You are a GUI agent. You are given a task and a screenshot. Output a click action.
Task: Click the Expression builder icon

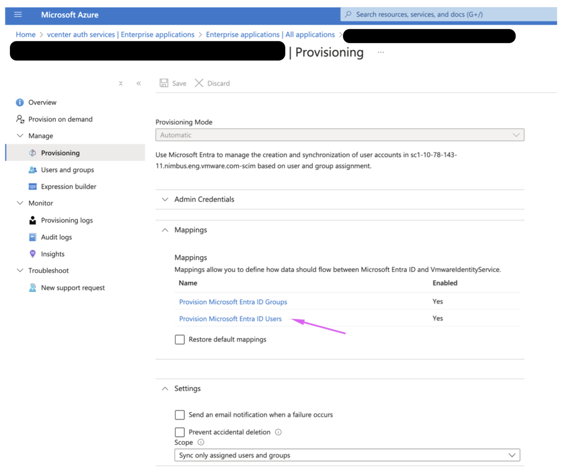coord(33,187)
